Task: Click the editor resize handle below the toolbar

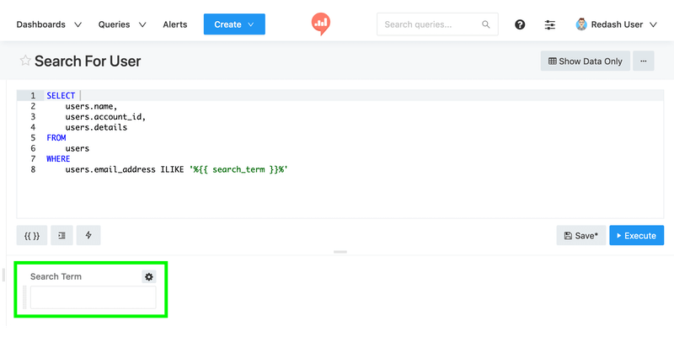Action: point(340,252)
